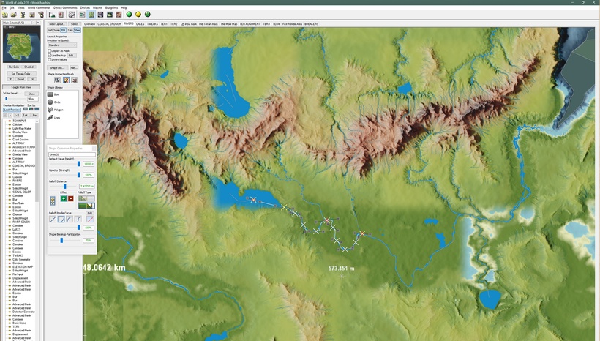
Task: Open the Precision vs Speed Standard dropdown
Action: pyautogui.click(x=62, y=45)
